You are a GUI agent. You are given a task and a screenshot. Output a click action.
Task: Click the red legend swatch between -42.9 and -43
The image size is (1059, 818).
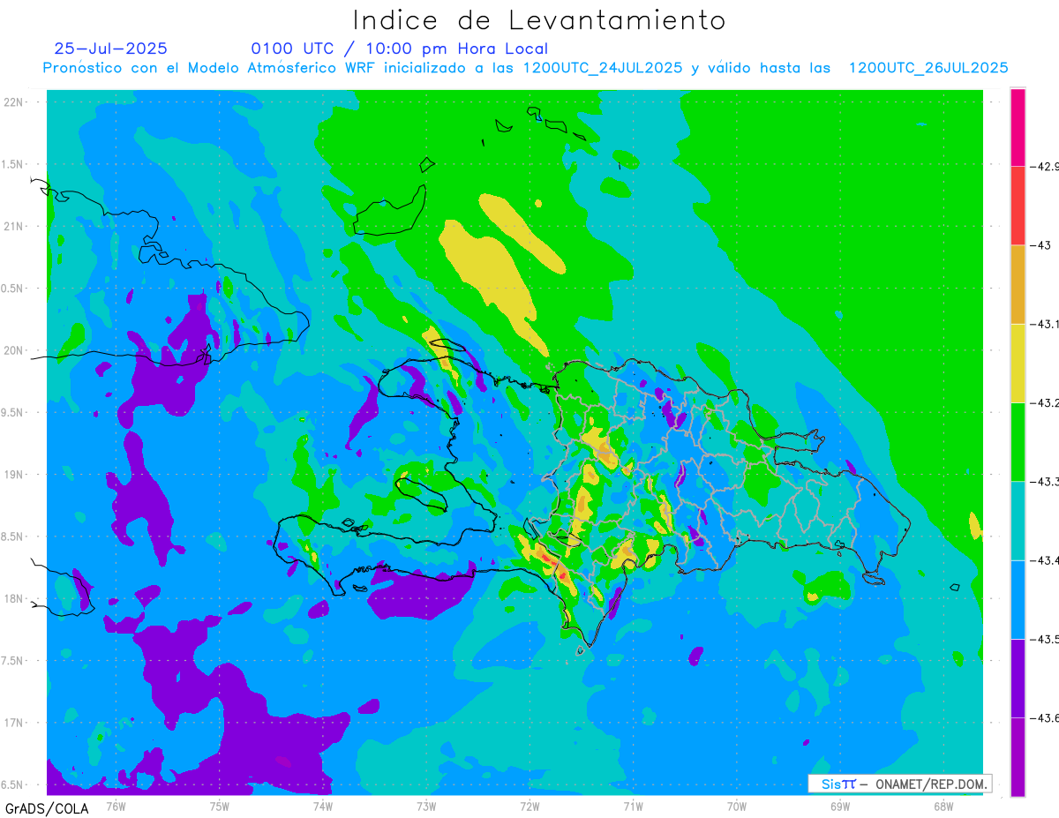tap(1018, 206)
